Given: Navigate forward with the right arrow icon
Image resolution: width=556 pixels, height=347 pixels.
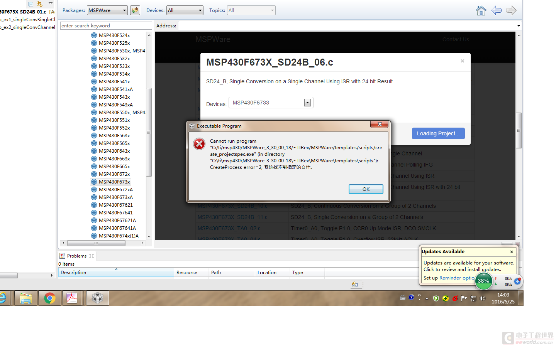Looking at the screenshot, I should point(511,10).
